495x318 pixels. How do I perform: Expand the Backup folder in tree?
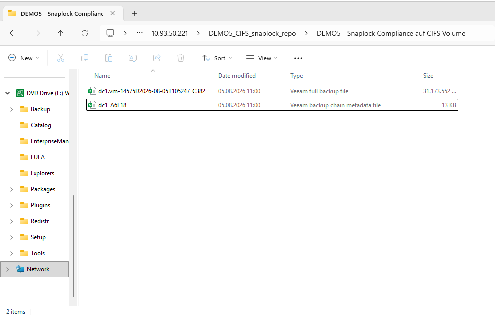(x=11, y=109)
